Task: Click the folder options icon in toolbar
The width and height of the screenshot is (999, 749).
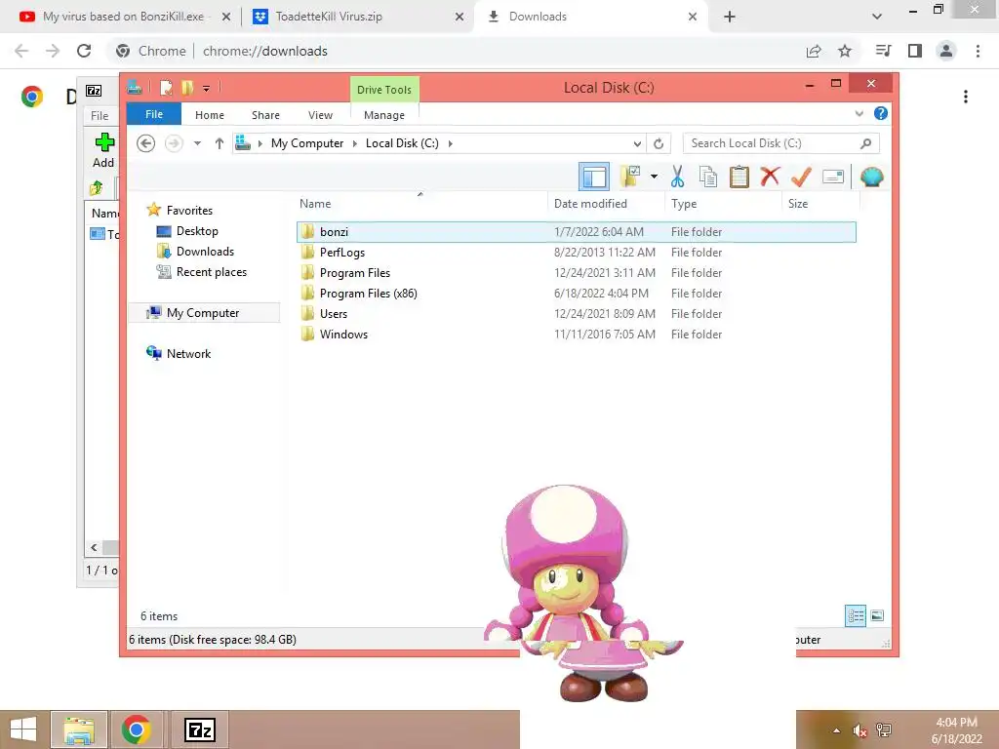Action: 630,177
